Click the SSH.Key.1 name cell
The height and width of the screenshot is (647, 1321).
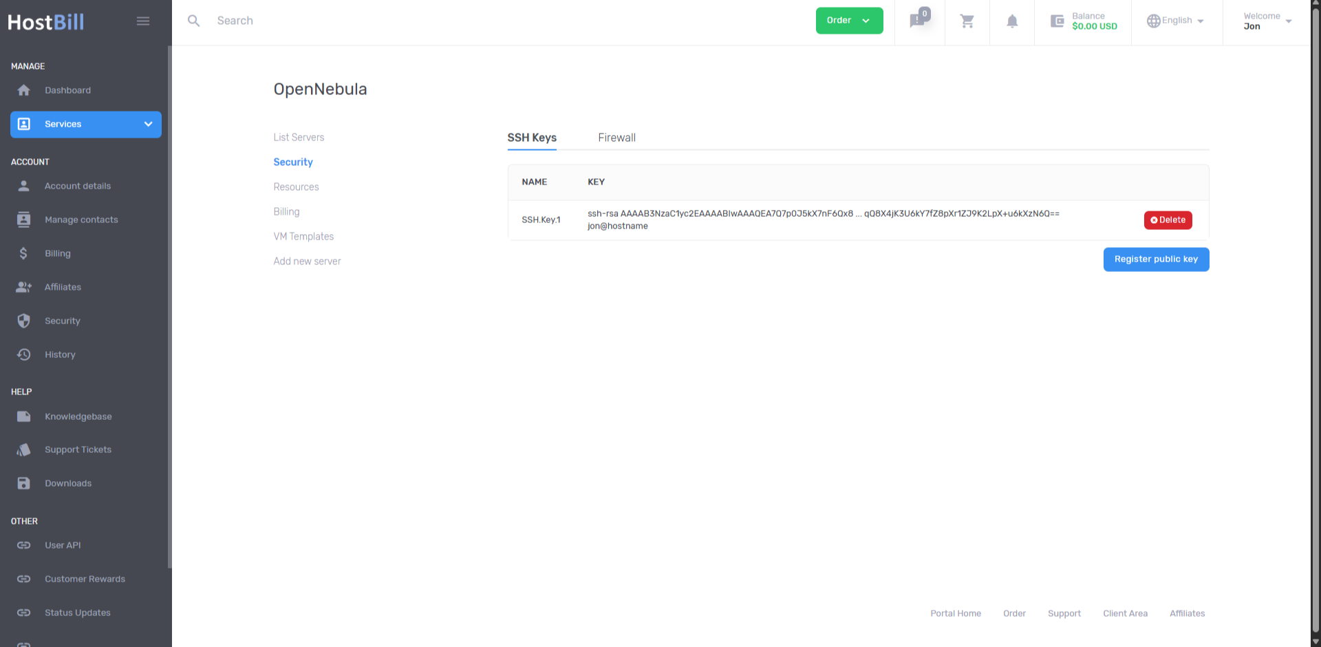coord(541,220)
